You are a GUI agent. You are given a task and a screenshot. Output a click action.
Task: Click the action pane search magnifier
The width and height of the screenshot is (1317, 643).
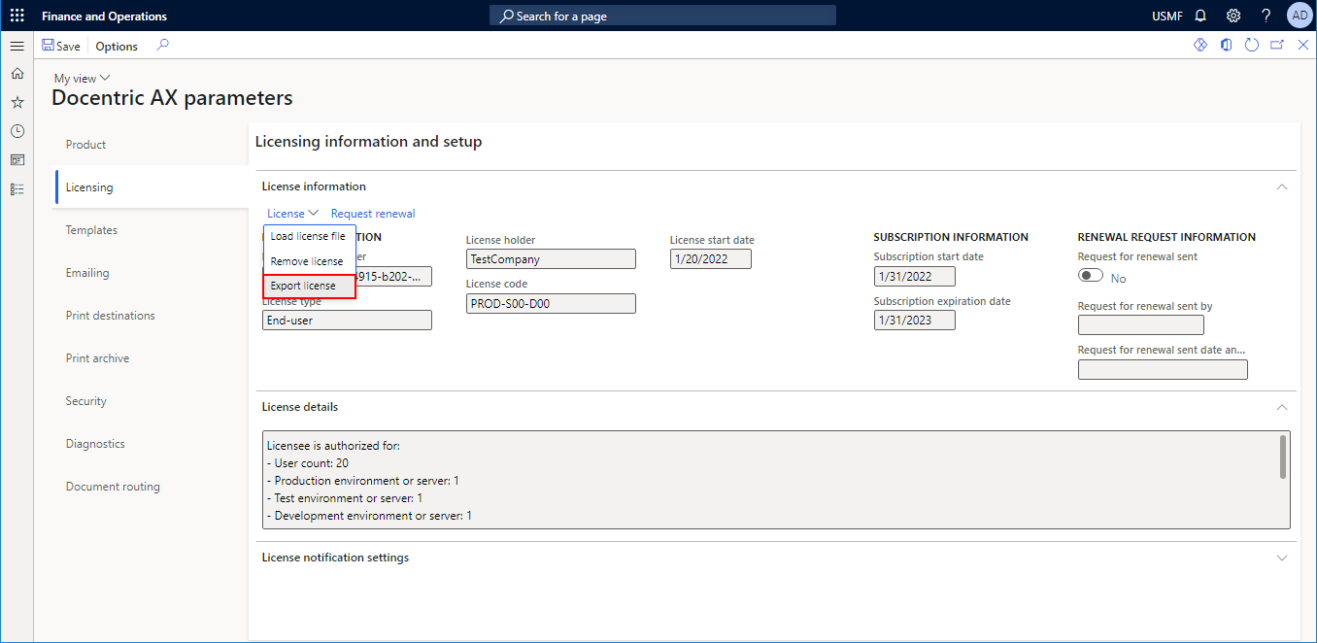(163, 45)
